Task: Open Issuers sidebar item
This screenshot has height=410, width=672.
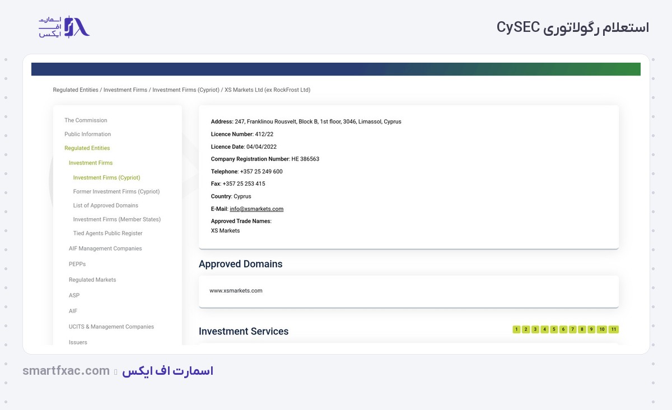Action: tap(78, 342)
